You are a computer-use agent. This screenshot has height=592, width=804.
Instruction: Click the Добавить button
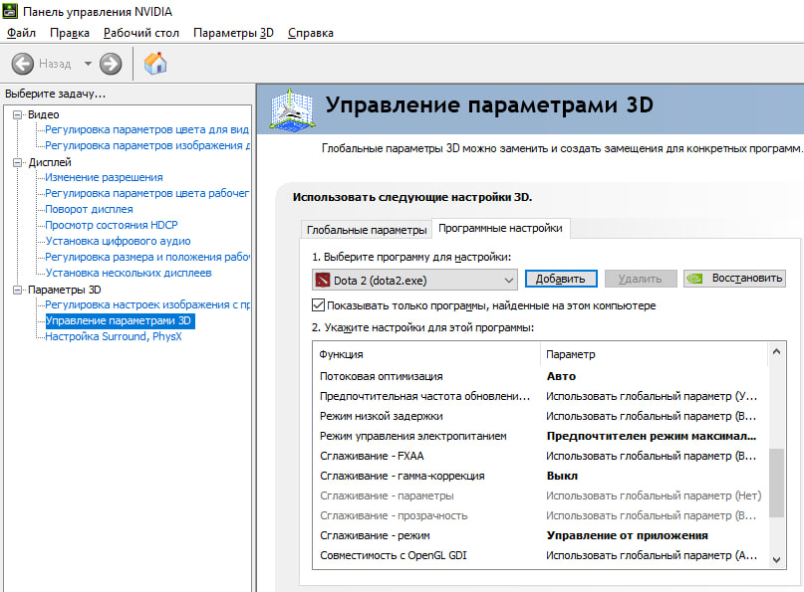click(x=561, y=279)
